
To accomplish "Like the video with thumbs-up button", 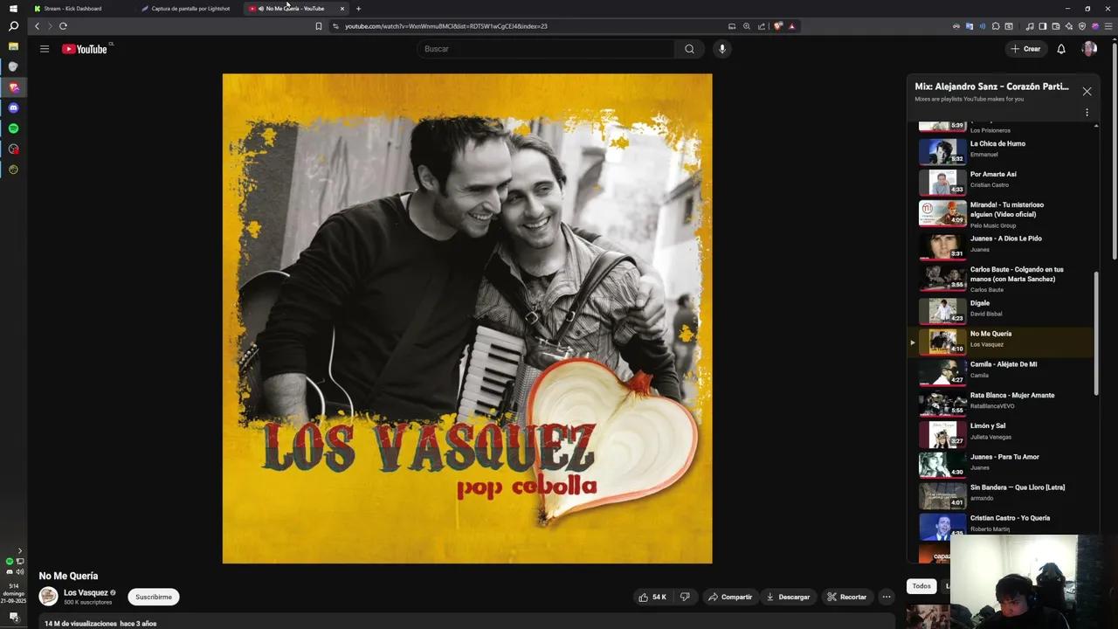I will (652, 597).
